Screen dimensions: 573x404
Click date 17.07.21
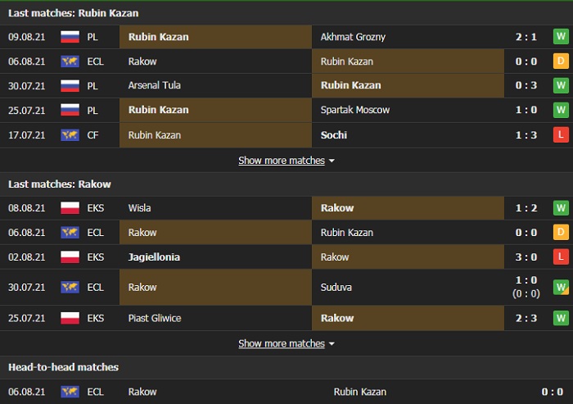click(x=27, y=135)
